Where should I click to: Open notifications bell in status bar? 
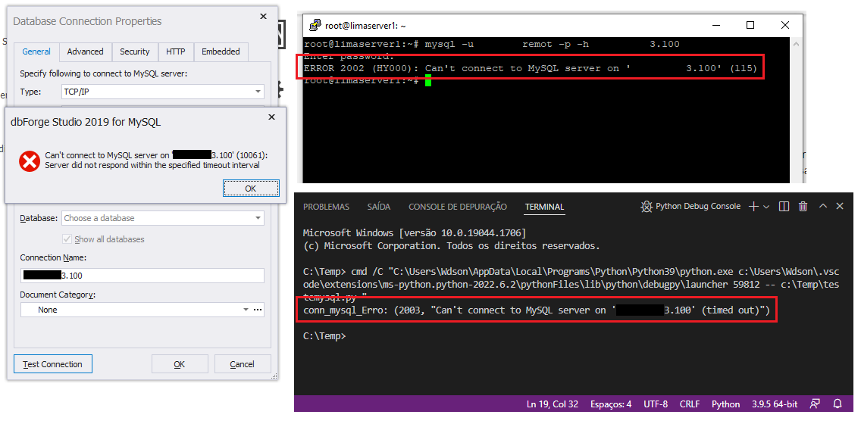pos(838,404)
